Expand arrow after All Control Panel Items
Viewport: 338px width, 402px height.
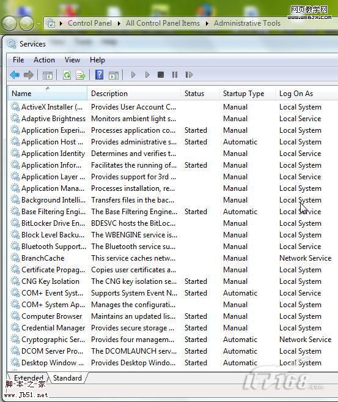[207, 23]
